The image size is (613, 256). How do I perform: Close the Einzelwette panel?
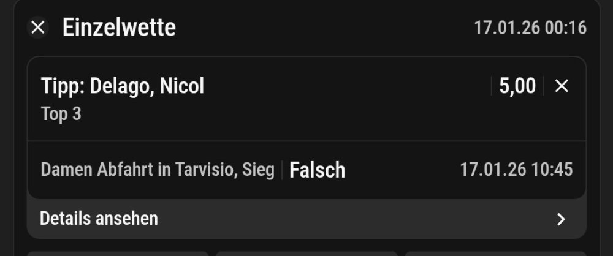pos(38,28)
